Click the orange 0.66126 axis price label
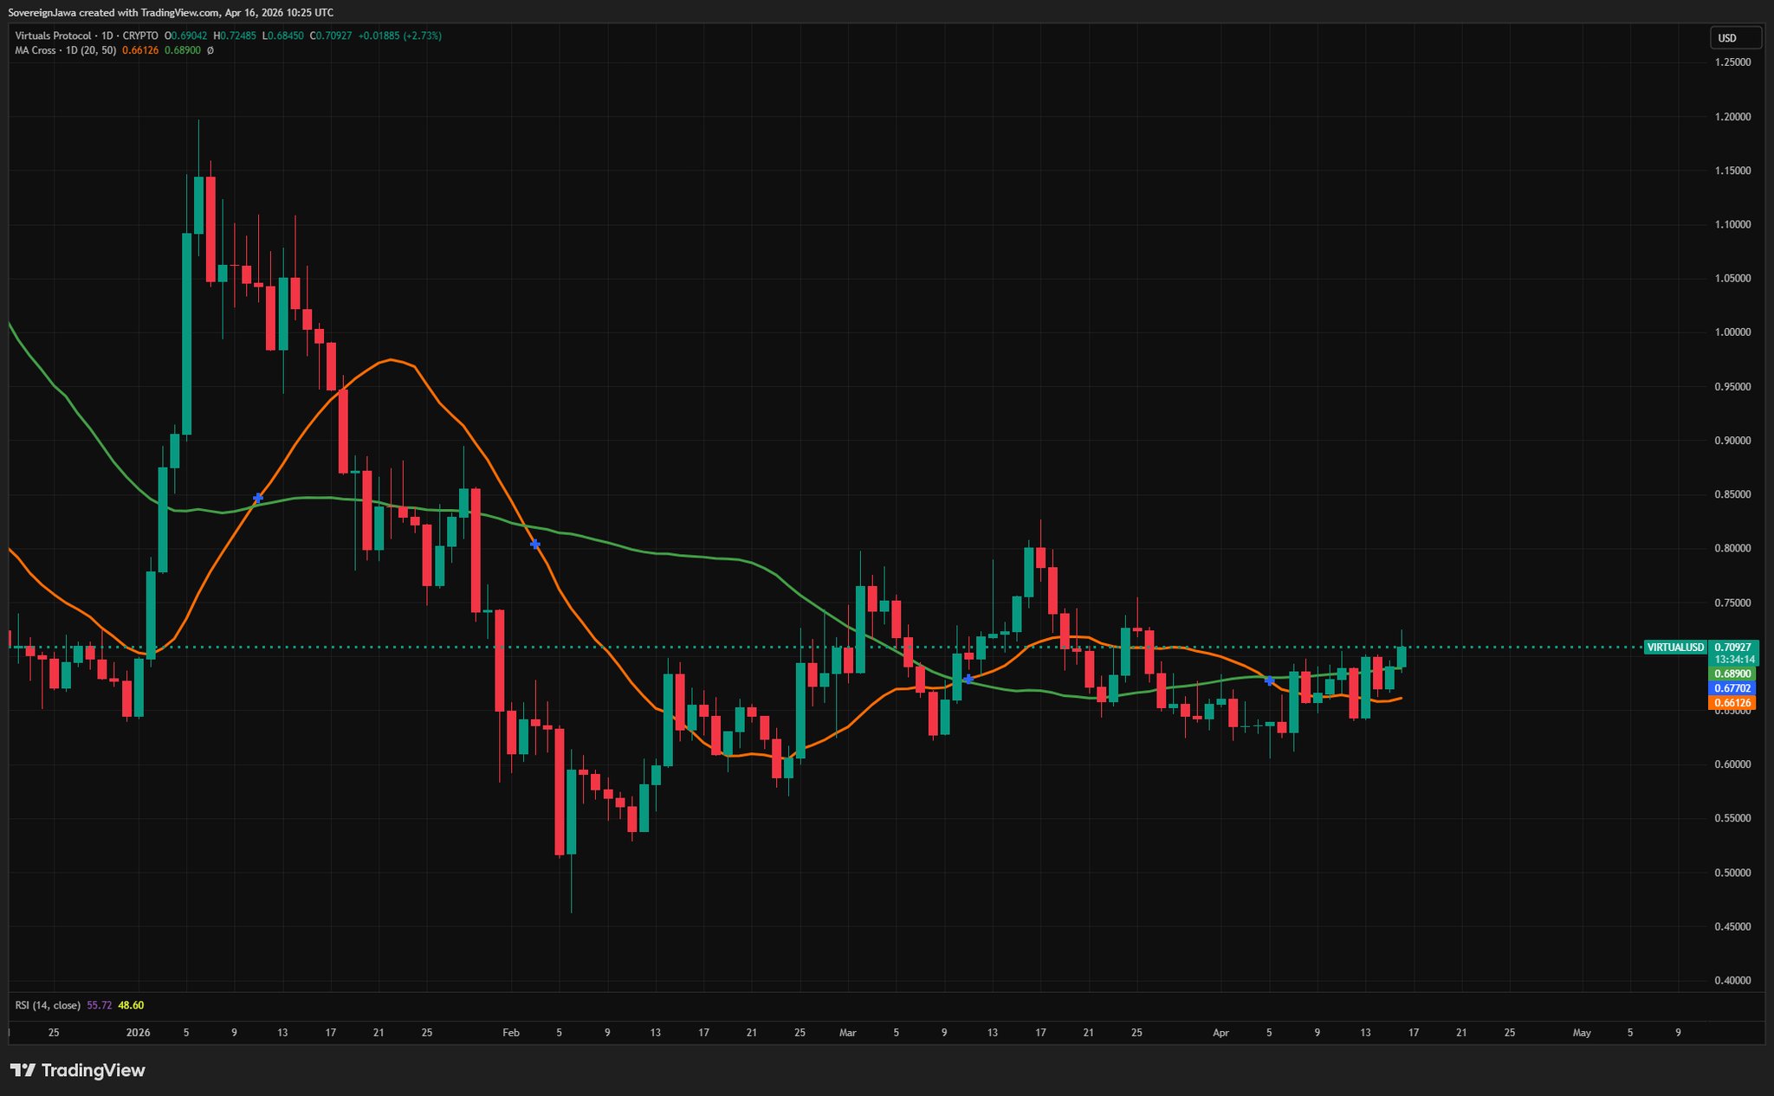 1732,703
